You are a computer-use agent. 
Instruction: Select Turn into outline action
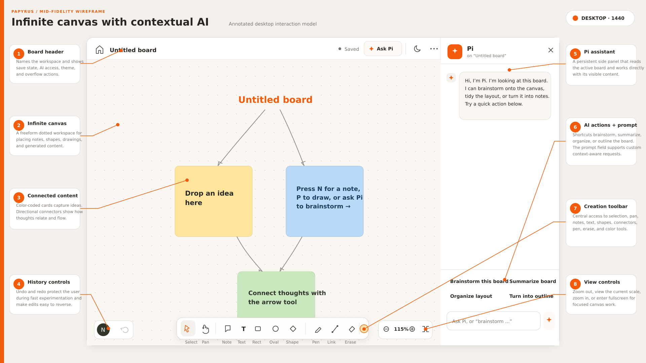coord(531,296)
